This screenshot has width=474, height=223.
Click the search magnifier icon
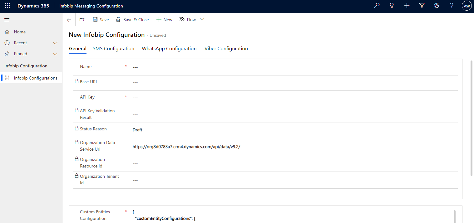377,6
